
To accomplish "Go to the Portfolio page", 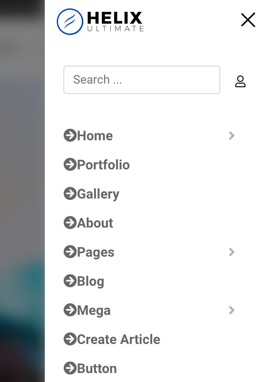I will tap(103, 165).
